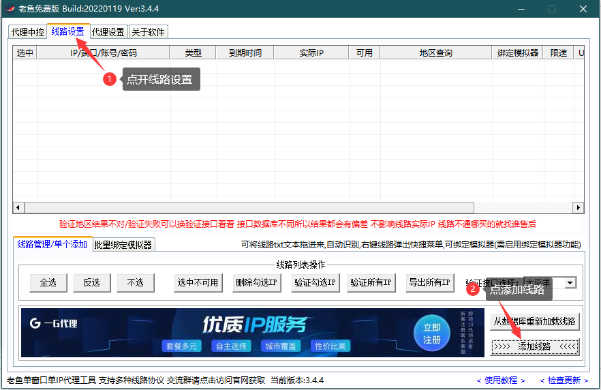The image size is (601, 390).
Task: Click the 一G代理 logo in the banner
Action: click(x=53, y=324)
